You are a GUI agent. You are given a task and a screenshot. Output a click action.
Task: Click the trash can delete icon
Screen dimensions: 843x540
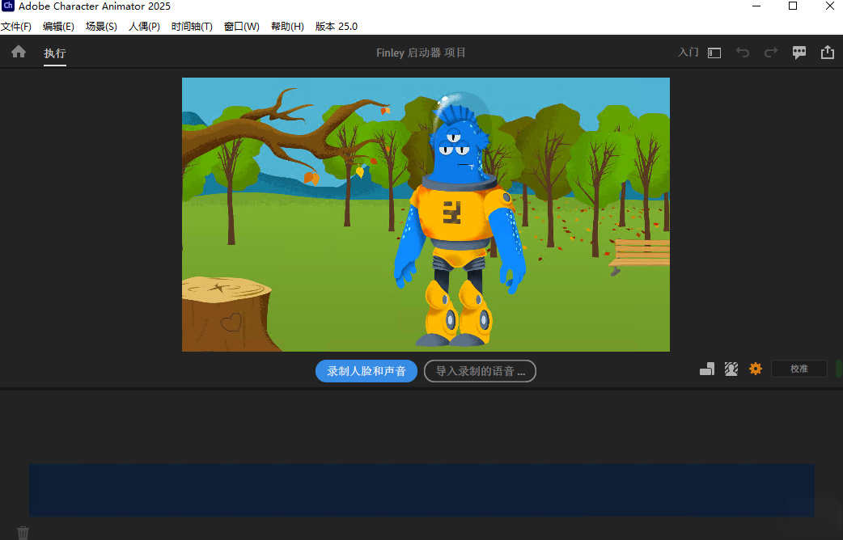point(23,533)
